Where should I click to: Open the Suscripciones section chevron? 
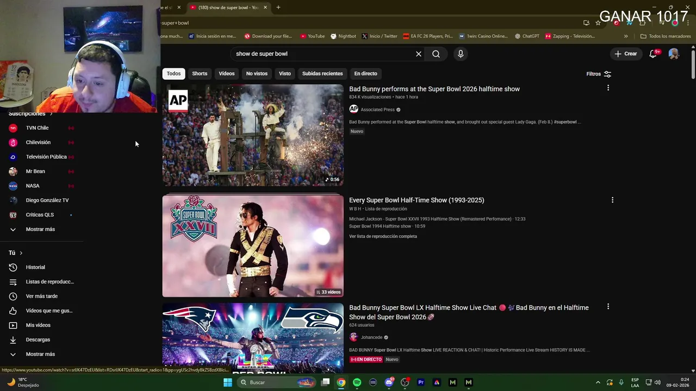(51, 113)
